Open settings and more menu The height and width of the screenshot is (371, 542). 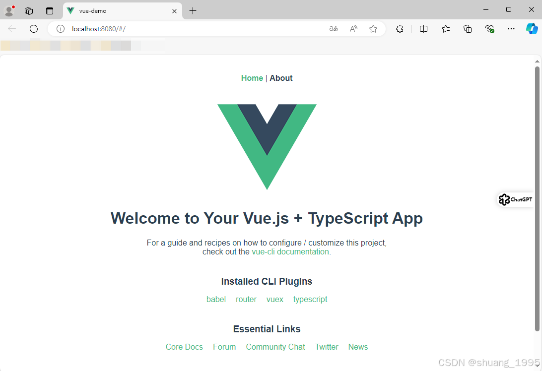point(511,29)
